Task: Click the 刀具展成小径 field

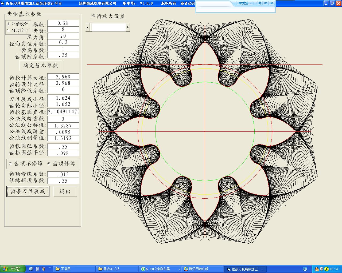Action: pyautogui.click(x=63, y=98)
